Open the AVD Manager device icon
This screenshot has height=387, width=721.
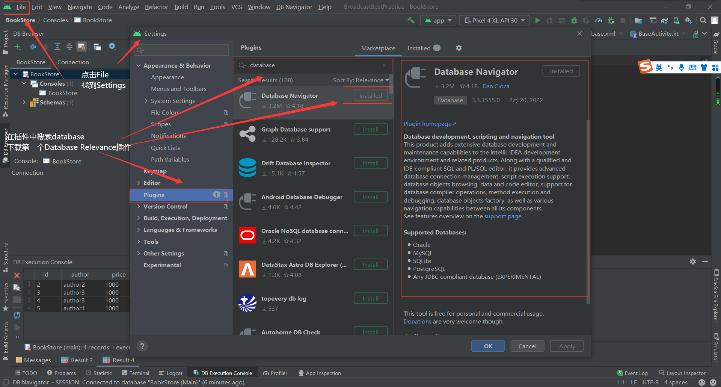676,20
